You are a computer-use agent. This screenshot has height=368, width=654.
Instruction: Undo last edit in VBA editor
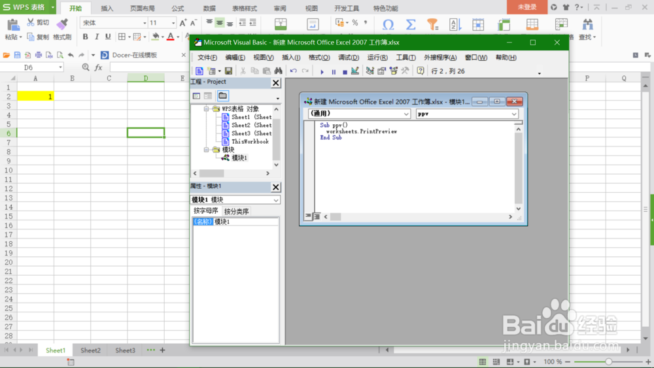point(293,71)
